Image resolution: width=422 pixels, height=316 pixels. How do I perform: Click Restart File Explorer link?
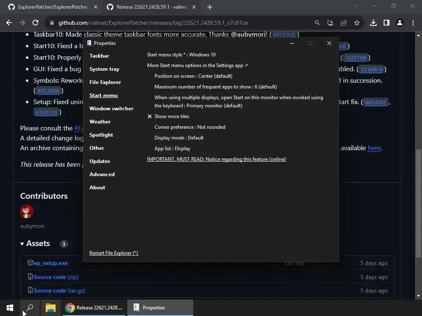point(114,253)
